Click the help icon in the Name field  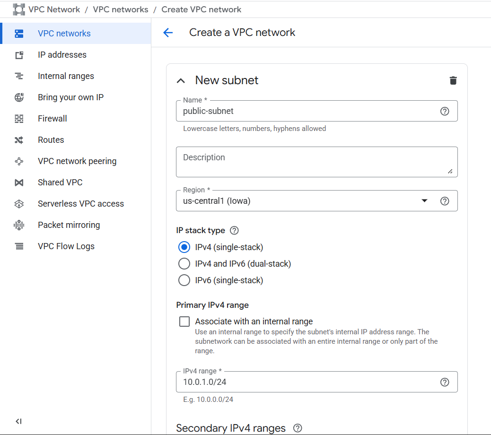point(444,111)
